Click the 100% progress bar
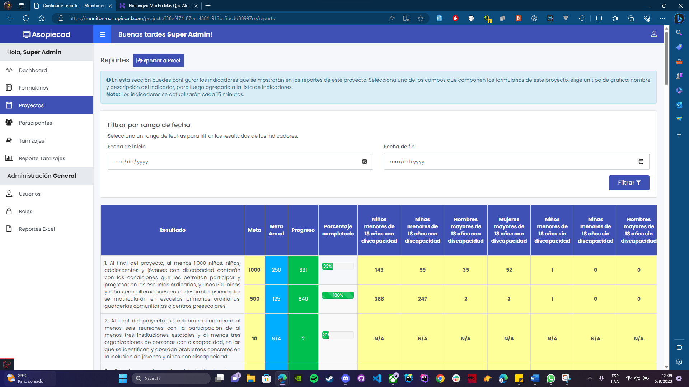 [x=338, y=295]
